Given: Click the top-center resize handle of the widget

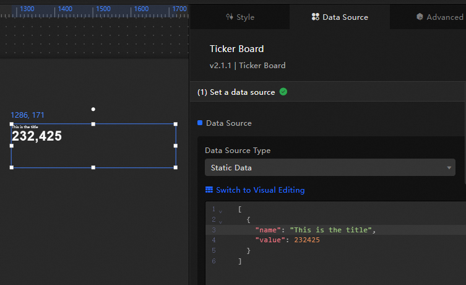Looking at the screenshot, I should 93,124.
